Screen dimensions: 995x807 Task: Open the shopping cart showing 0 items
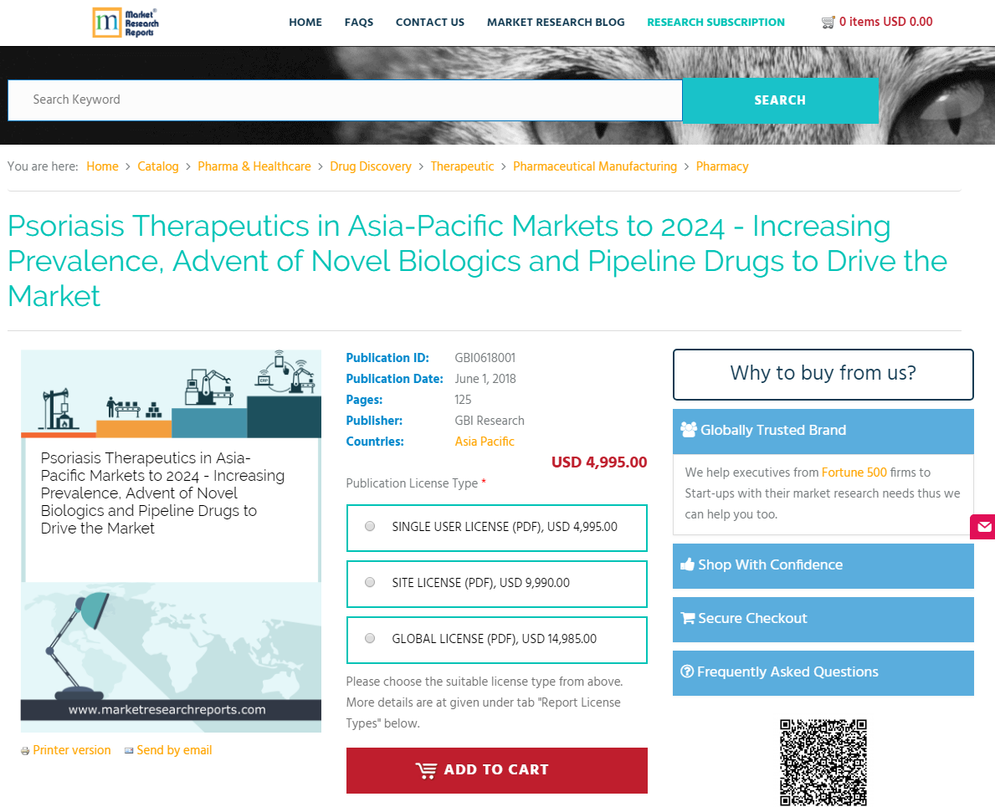(x=877, y=22)
